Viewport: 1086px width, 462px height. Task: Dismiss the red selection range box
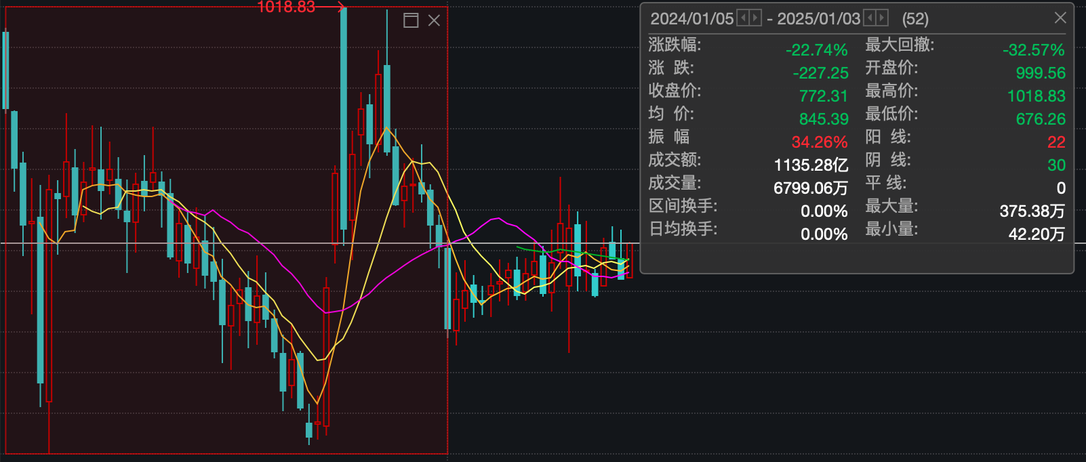click(434, 20)
